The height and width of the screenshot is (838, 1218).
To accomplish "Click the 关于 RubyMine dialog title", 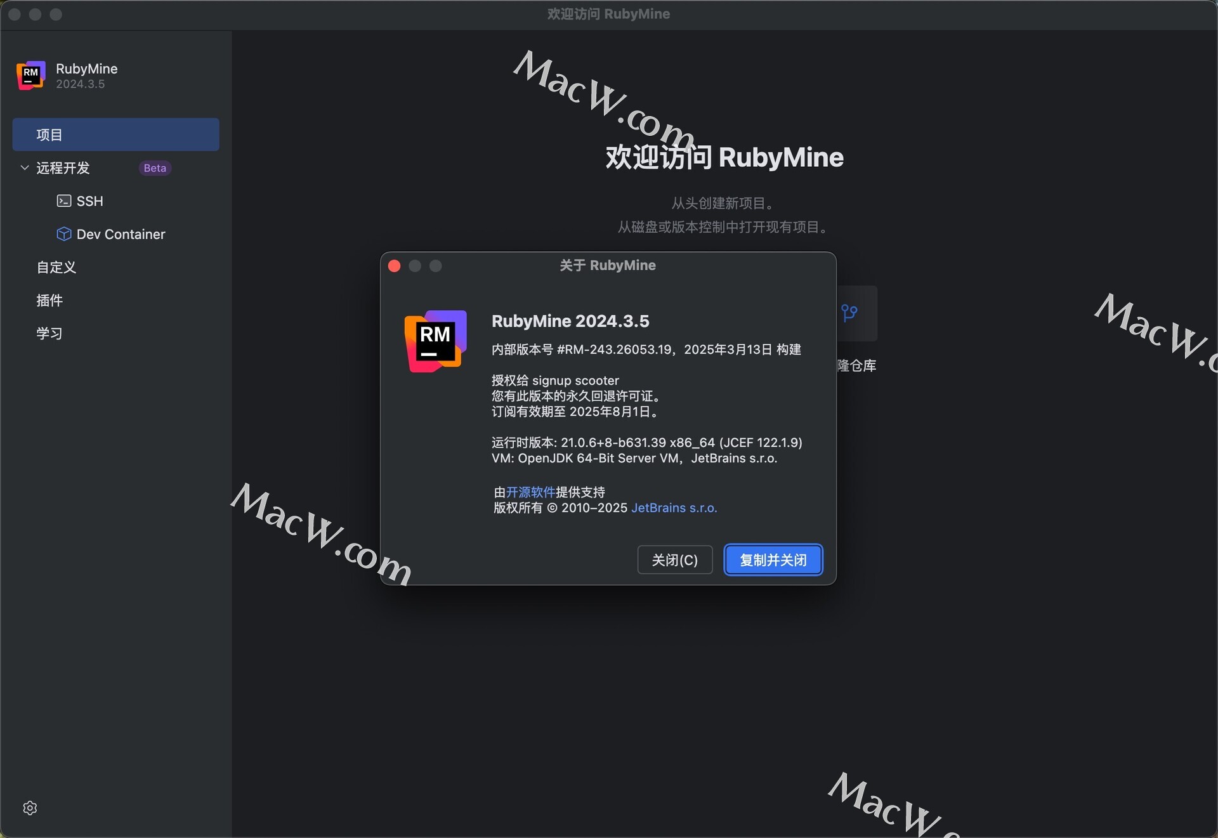I will 608,265.
